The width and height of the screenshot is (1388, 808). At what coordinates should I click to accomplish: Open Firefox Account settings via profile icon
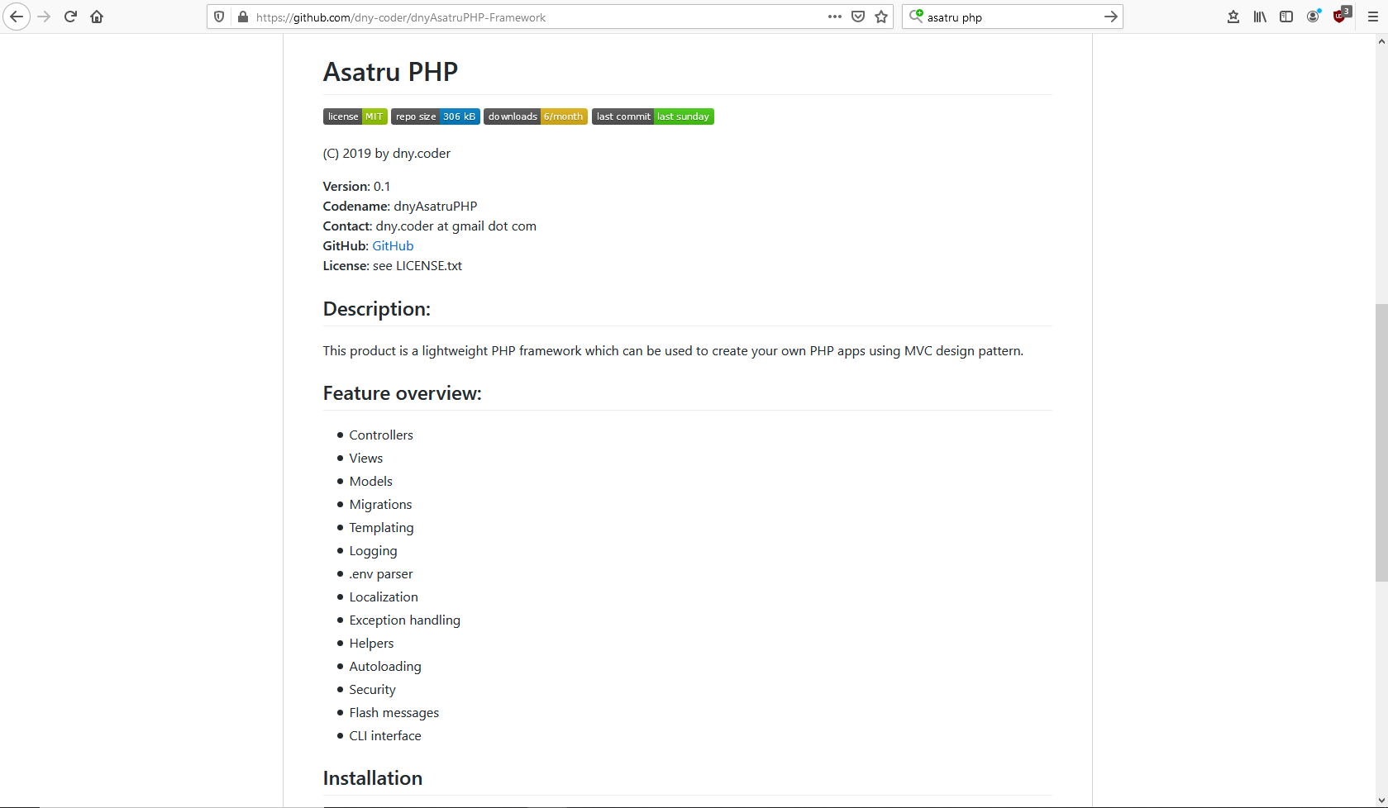point(1314,17)
